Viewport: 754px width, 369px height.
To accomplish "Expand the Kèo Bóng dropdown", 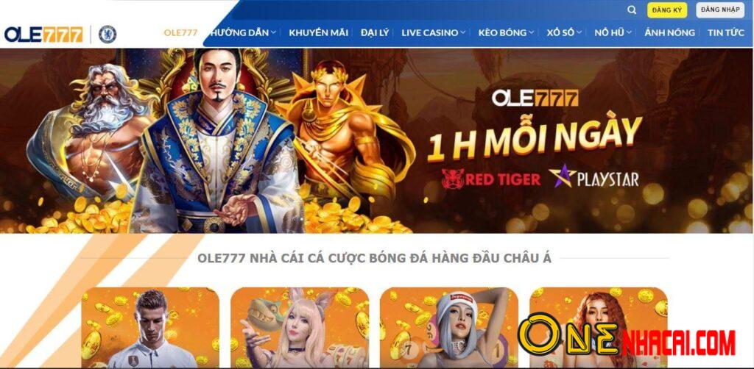I will (x=506, y=32).
